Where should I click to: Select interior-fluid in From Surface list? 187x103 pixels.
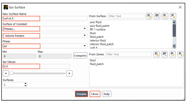[x=98, y=41]
